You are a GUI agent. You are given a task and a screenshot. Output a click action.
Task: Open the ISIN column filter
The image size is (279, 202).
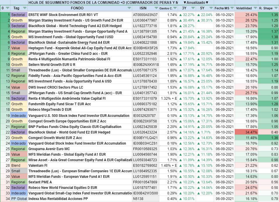point(156,8)
